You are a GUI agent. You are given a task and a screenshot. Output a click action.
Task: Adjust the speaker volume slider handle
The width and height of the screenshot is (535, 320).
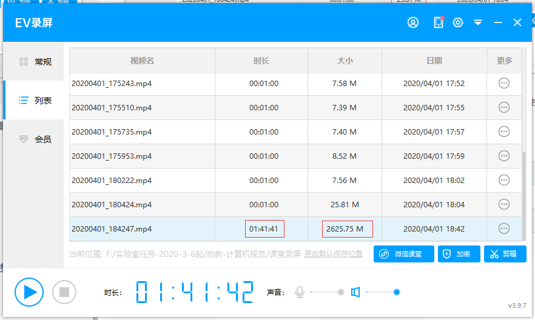(397, 292)
